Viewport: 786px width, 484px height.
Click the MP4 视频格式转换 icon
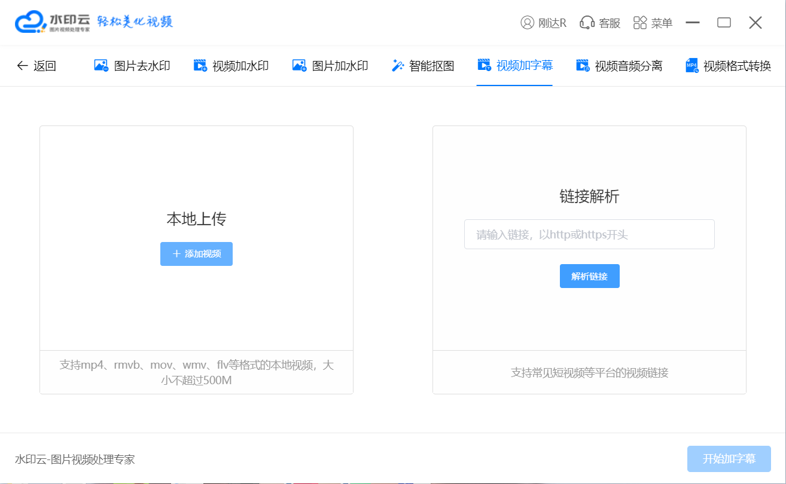[692, 66]
